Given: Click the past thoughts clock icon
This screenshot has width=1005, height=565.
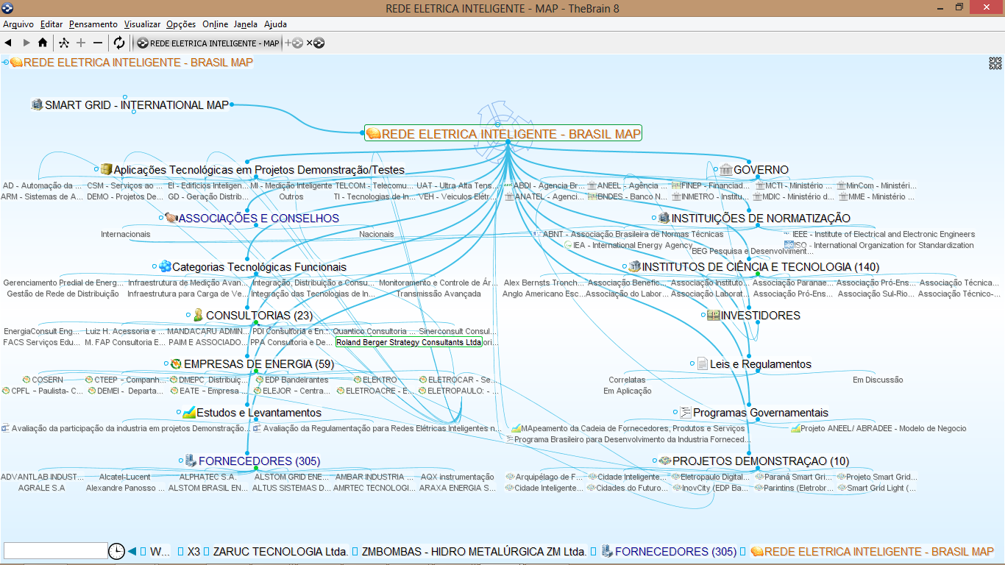Looking at the screenshot, I should click(x=116, y=551).
